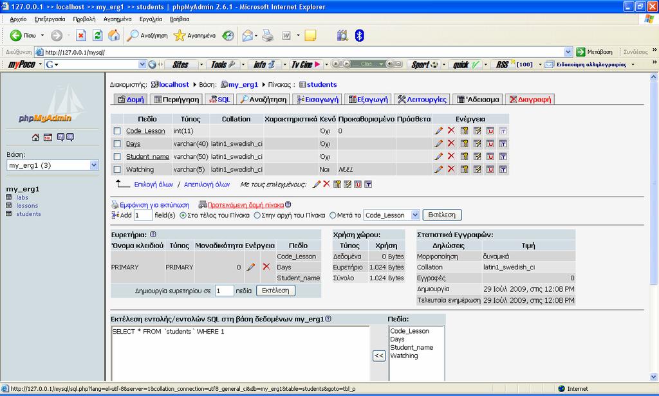Click the Internet Explorer Refresh button
The width and height of the screenshot is (659, 396).
[98, 36]
